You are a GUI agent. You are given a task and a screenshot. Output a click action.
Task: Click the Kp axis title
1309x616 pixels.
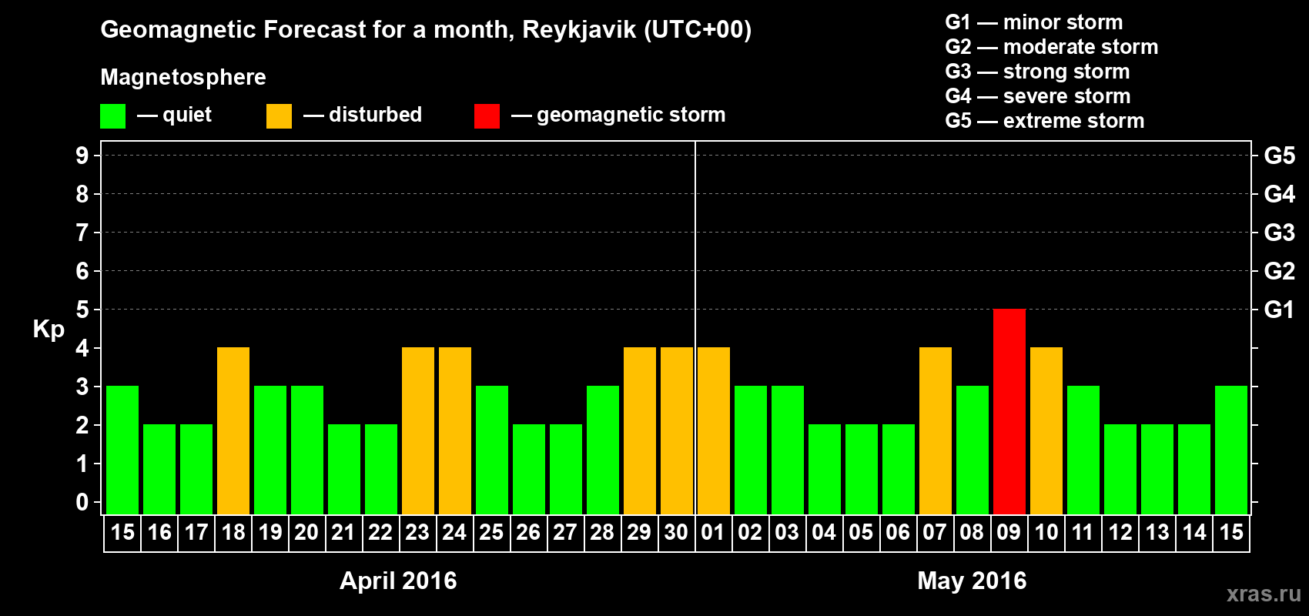point(49,330)
